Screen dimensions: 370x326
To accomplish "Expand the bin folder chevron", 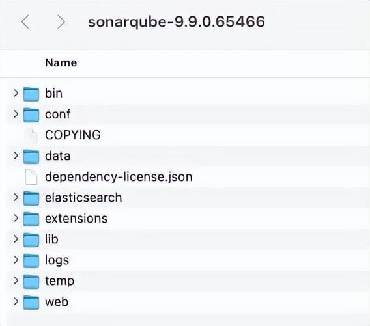I will [16, 93].
